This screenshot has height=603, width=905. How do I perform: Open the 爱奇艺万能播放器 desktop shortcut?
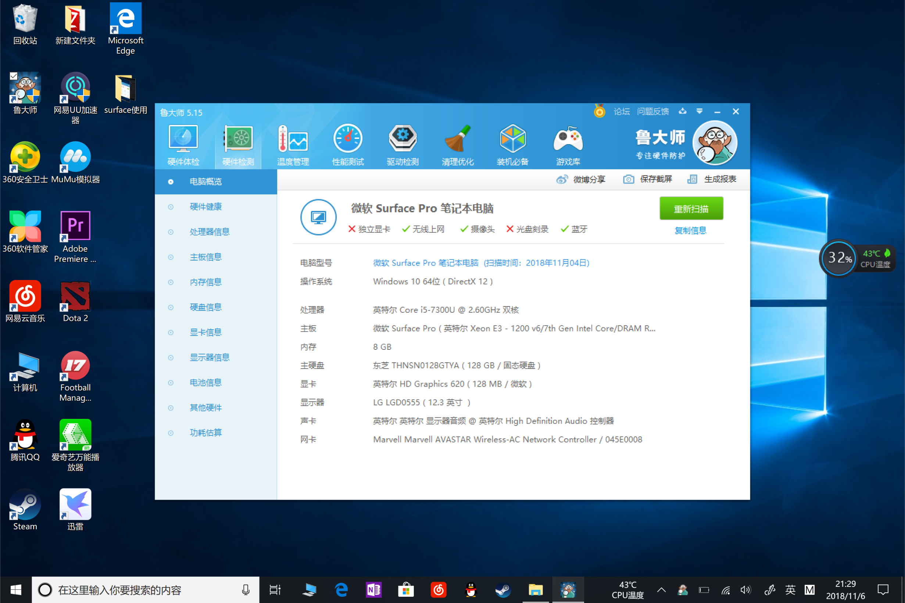[75, 445]
